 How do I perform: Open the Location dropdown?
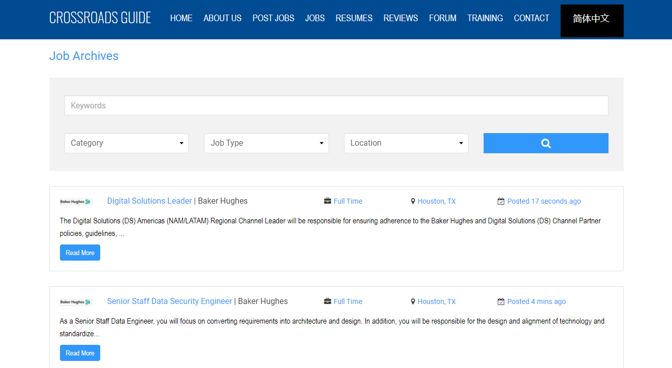tap(406, 143)
